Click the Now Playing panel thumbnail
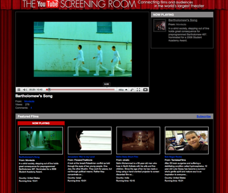The height and width of the screenshot is (193, 228). (x=160, y=25)
